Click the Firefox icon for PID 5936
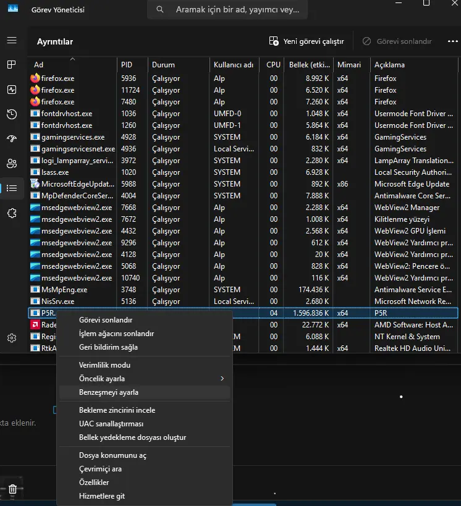This screenshot has height=506, width=461. pyautogui.click(x=35, y=78)
